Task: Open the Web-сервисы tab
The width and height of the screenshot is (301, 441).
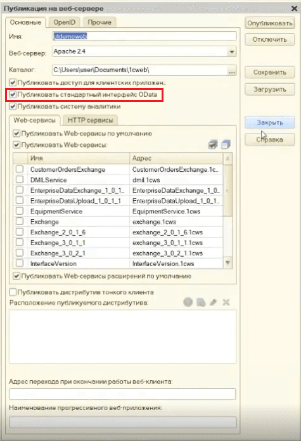Action: tap(35, 120)
